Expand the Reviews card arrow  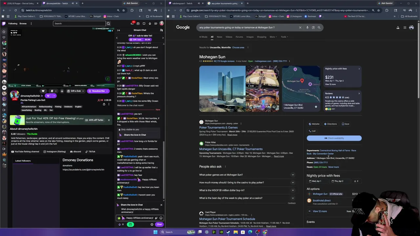tap(359, 93)
